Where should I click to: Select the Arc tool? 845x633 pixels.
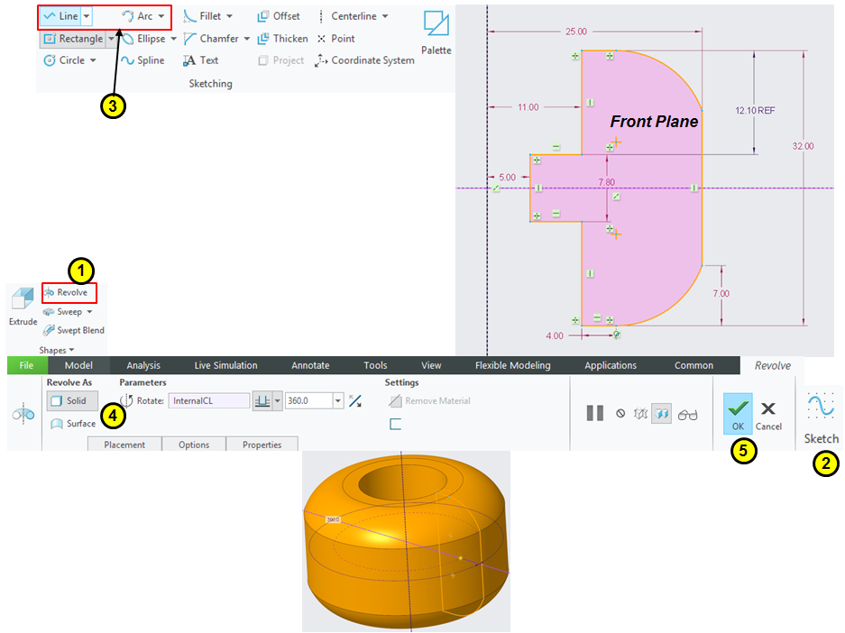[140, 15]
